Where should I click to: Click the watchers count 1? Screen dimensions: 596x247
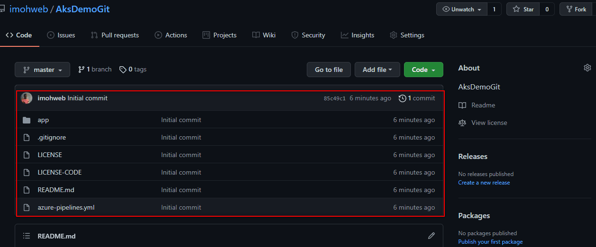tap(494, 9)
